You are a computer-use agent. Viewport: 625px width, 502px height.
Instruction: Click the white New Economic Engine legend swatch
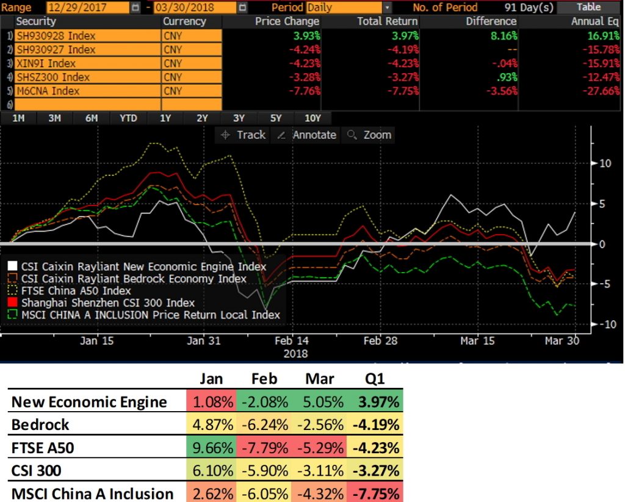point(12,266)
